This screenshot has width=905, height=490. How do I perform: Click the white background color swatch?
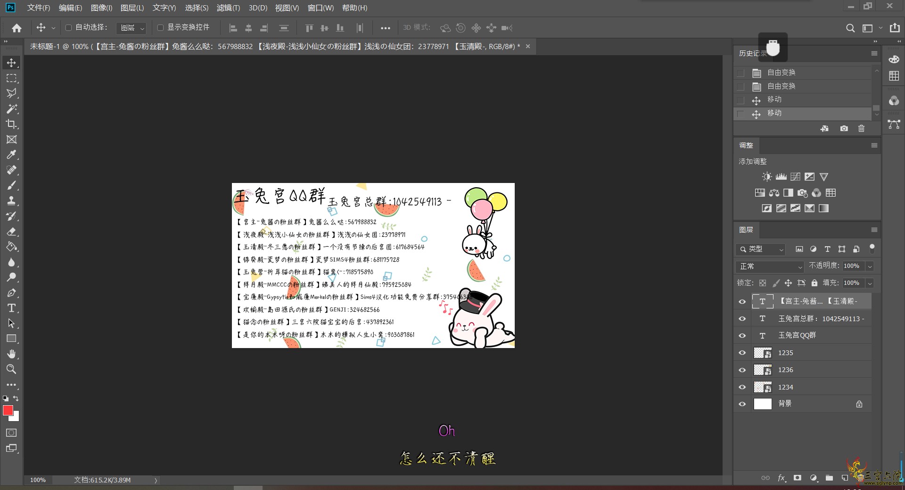[16, 417]
